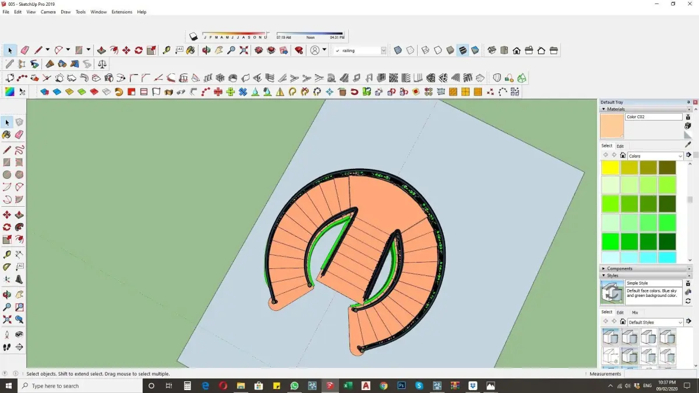Select the Move tool in top toolbar
Screen dimensions: 699x393
click(126, 51)
